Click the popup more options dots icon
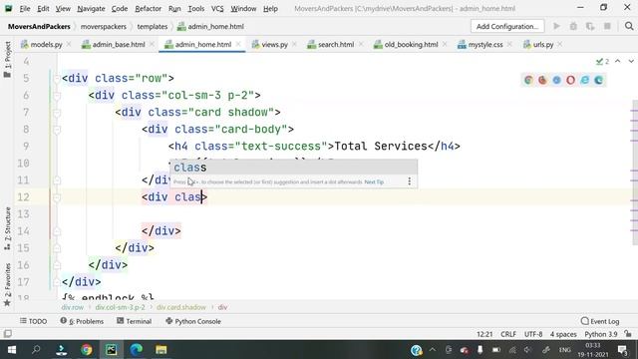 tap(409, 181)
